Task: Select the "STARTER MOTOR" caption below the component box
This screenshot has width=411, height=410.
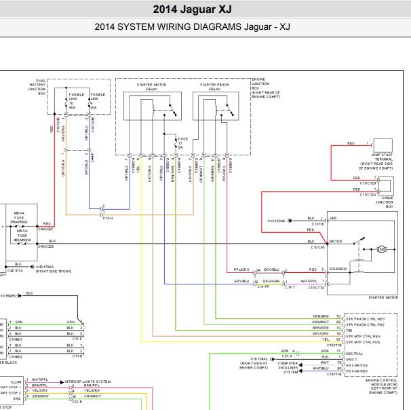Action: point(383,297)
